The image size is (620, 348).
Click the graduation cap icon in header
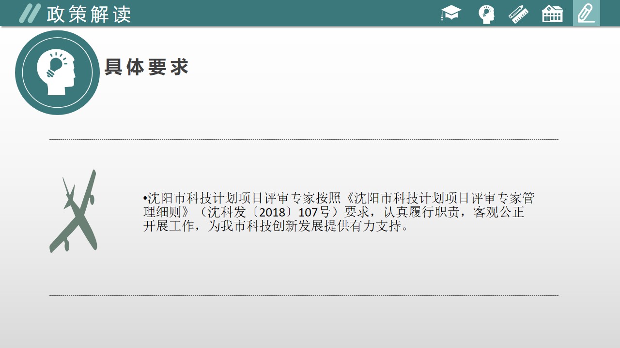pos(451,13)
